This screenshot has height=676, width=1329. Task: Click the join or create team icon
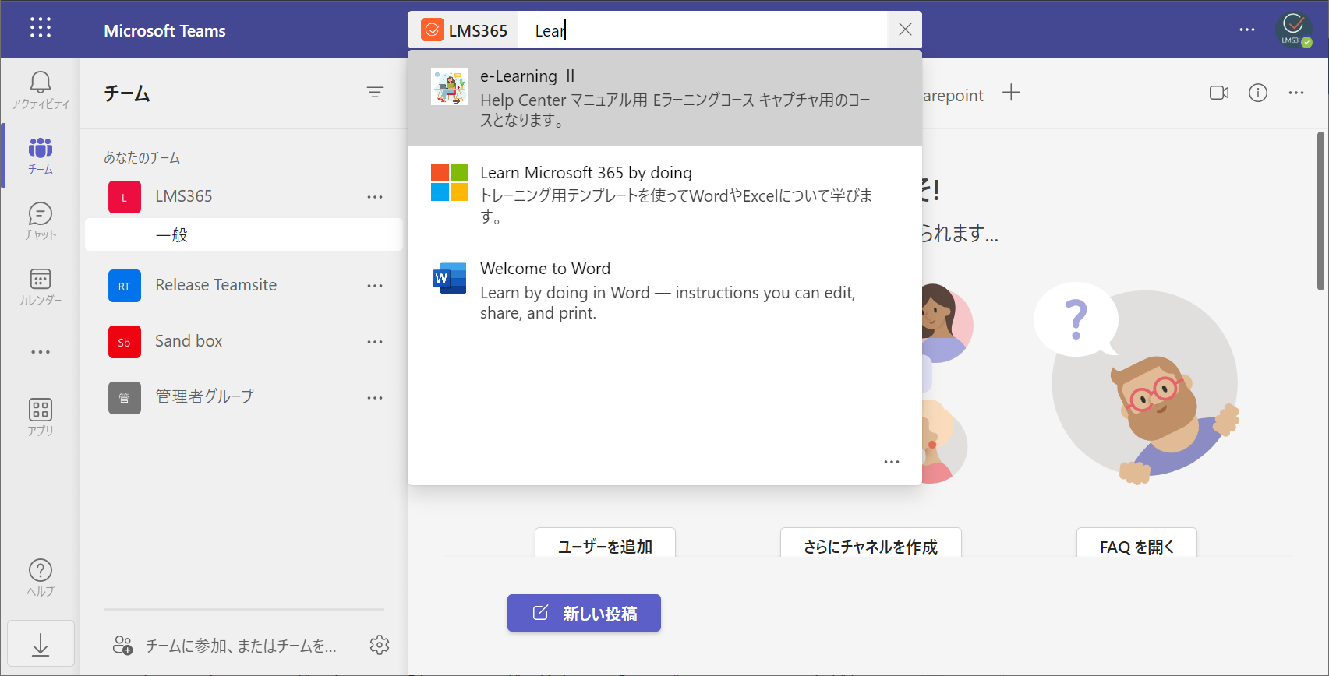(x=123, y=645)
